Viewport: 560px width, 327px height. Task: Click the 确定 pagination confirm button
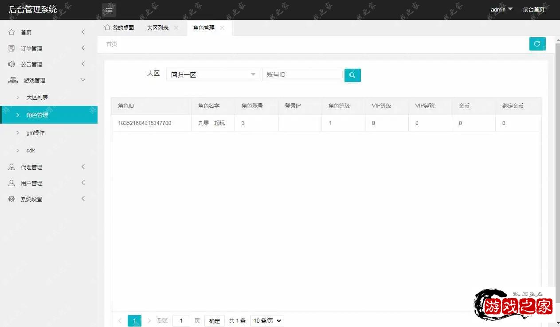(214, 320)
